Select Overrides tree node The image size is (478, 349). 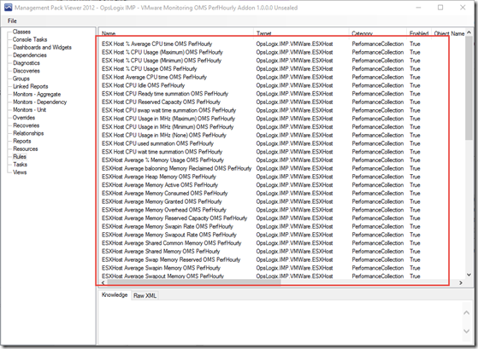point(24,118)
